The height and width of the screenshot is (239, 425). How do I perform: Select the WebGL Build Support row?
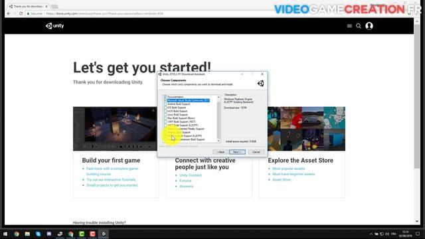179,132
